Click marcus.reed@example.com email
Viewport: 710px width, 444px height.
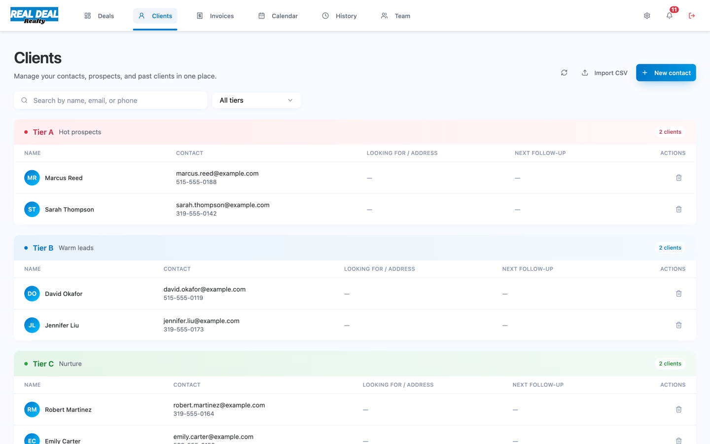click(217, 174)
